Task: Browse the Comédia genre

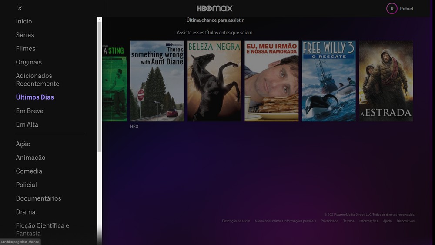Action: pyautogui.click(x=29, y=171)
